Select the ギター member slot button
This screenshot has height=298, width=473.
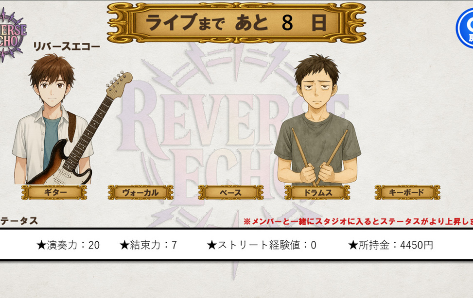click(54, 192)
